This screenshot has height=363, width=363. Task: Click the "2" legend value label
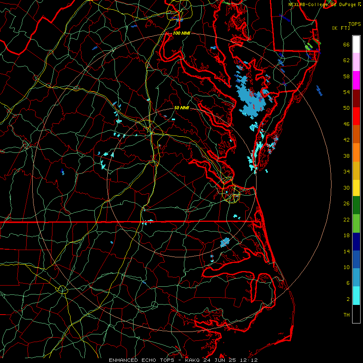348,299
